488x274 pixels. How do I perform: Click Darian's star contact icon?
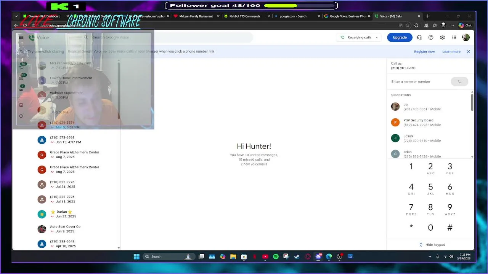[x=42, y=214]
